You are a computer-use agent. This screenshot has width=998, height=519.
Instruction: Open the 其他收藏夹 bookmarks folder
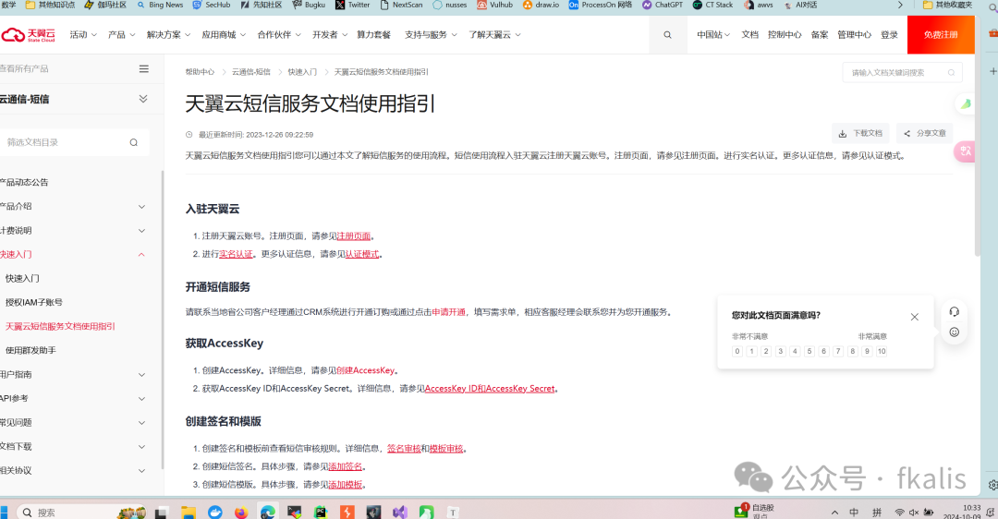pyautogui.click(x=947, y=5)
